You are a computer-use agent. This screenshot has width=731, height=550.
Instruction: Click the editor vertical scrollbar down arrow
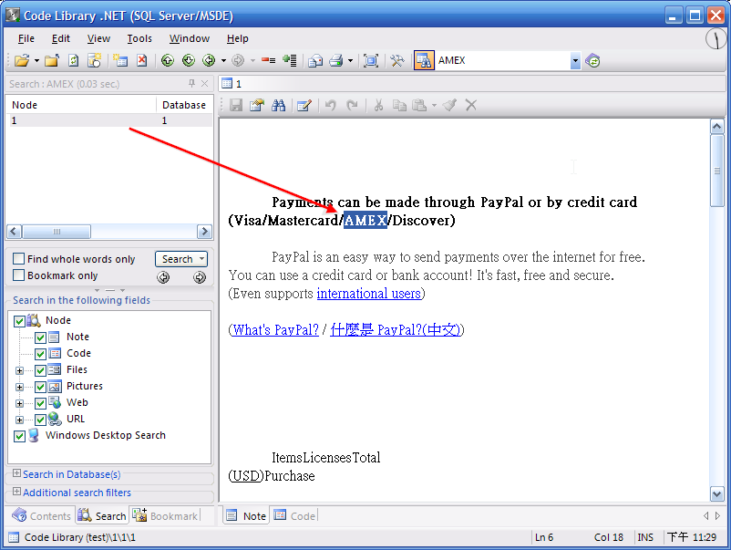click(x=716, y=493)
